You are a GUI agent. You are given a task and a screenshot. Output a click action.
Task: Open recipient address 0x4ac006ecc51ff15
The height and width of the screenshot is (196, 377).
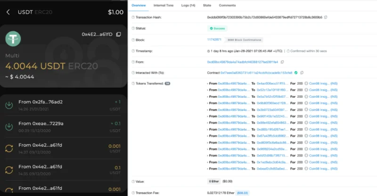pyautogui.click(x=272, y=84)
